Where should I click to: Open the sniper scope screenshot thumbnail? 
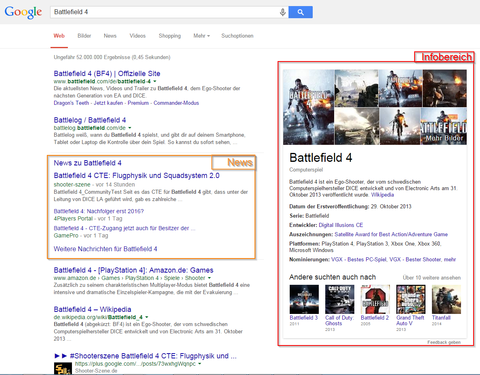click(x=356, y=88)
